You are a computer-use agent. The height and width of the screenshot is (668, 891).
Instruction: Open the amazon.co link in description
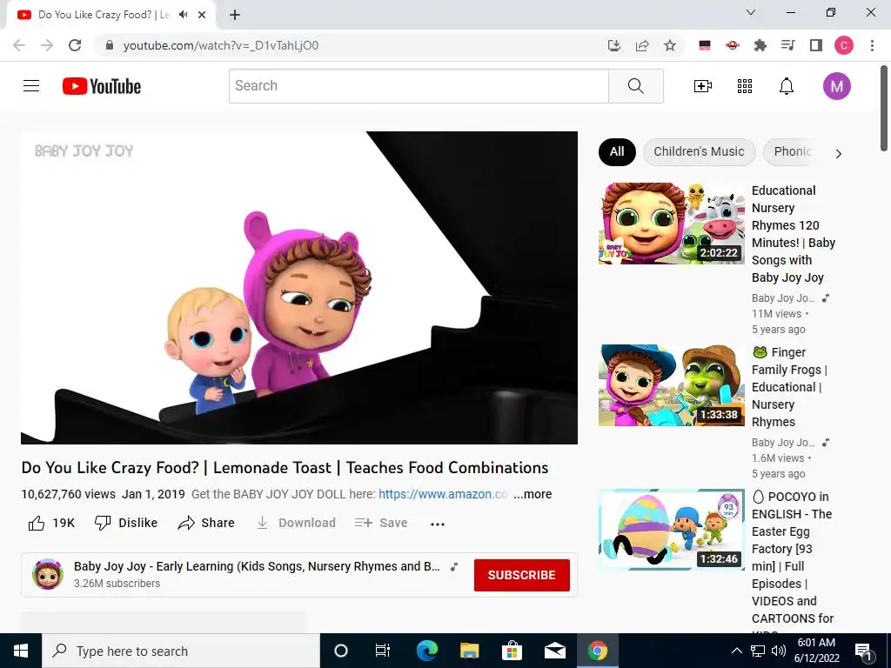(x=443, y=494)
